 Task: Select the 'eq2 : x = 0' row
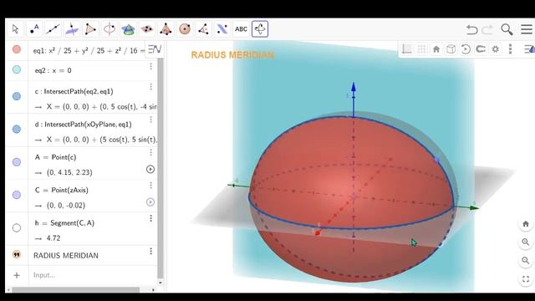pyautogui.click(x=53, y=70)
